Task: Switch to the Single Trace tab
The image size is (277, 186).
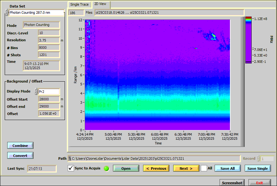Action: [x=79, y=4]
